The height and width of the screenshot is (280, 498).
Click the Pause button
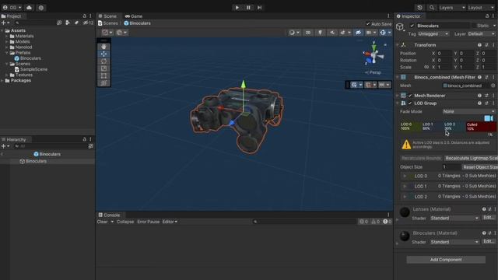coord(248,8)
